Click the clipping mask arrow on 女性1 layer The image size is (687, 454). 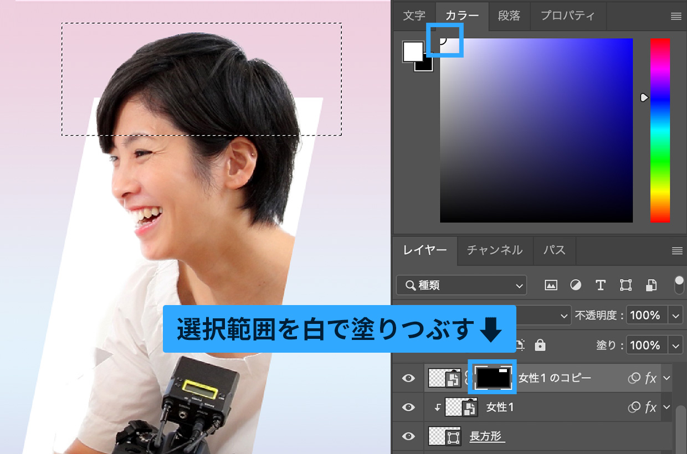(x=437, y=407)
